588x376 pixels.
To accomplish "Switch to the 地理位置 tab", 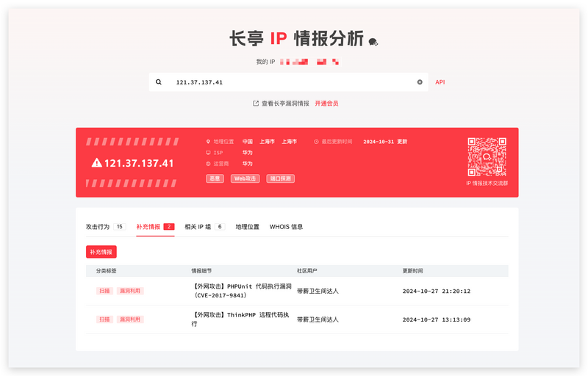I will (247, 227).
